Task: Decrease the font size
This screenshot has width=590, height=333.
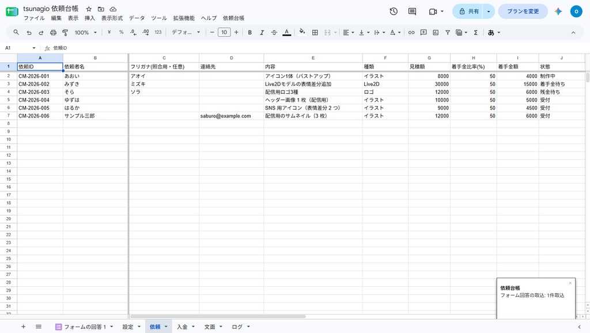Action: [212, 33]
